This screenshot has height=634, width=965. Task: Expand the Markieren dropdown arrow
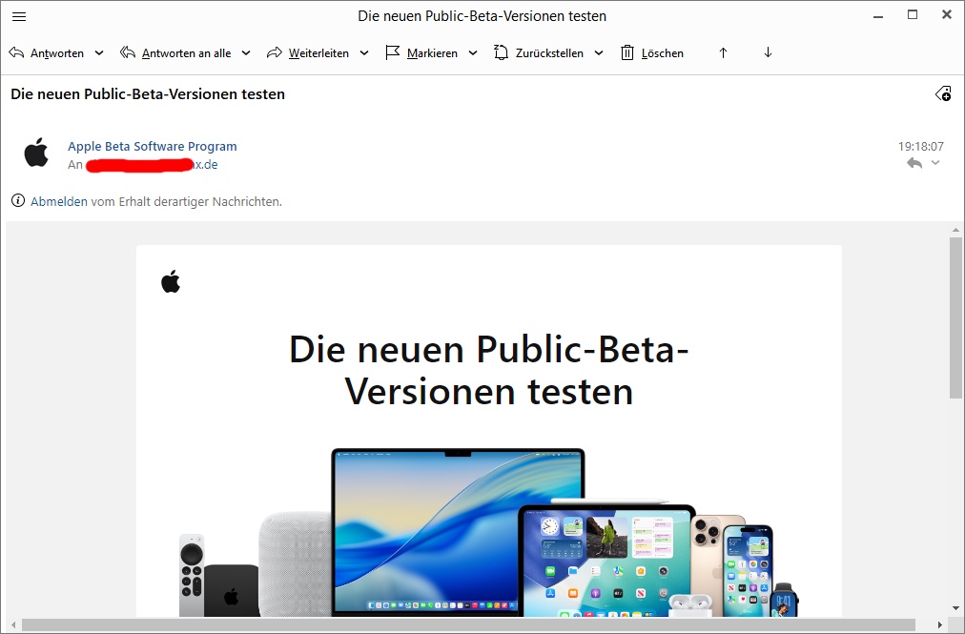tap(473, 53)
